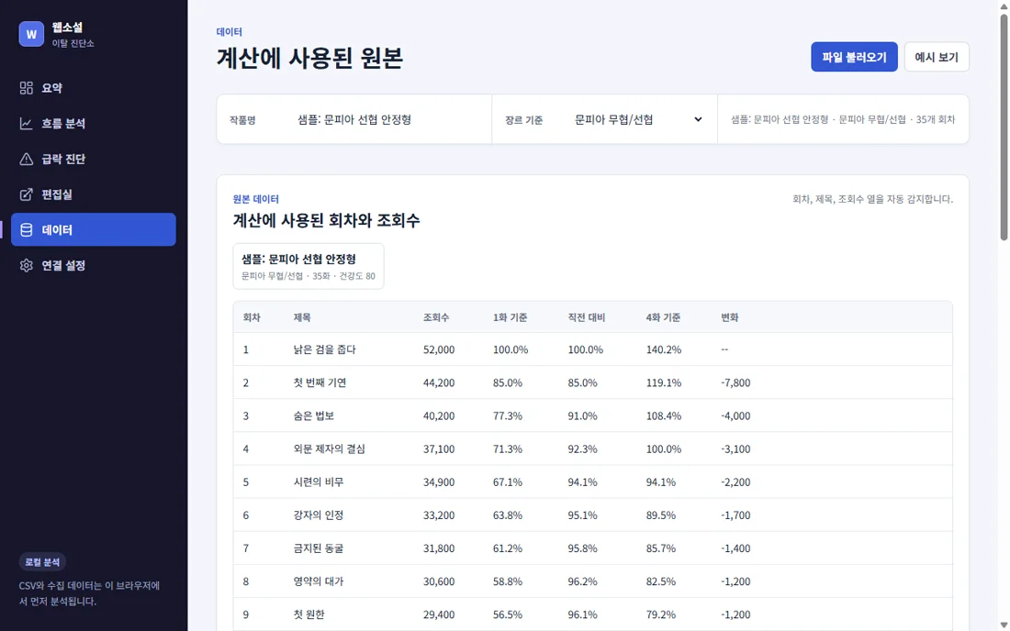Click the 데이터 breadcrumb label above the title
The image size is (1010, 631).
[x=230, y=31]
